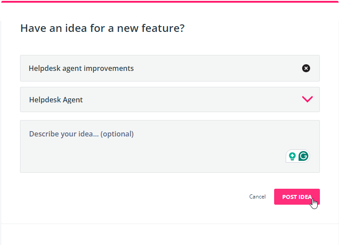The width and height of the screenshot is (339, 245).
Task: Open the Grammarly G icon in description box
Action: pyautogui.click(x=303, y=156)
